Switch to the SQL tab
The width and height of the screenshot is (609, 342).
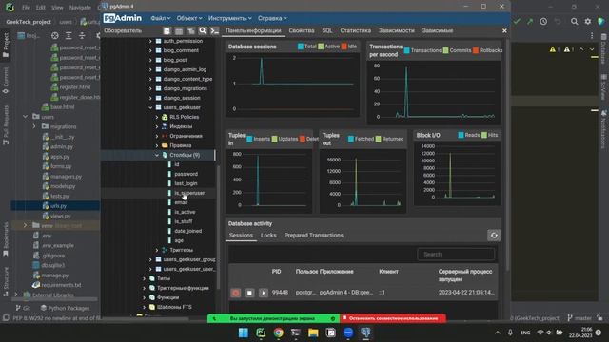tap(327, 30)
